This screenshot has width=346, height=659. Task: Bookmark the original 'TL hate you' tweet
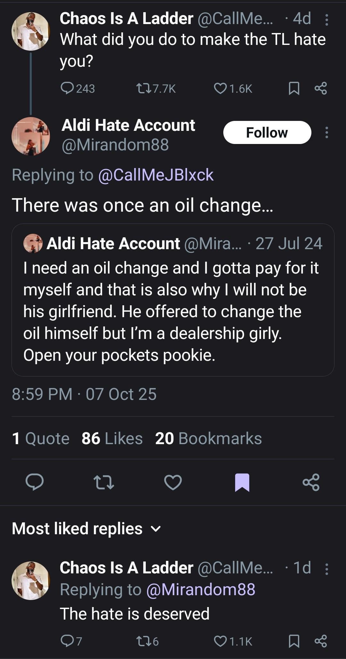294,89
